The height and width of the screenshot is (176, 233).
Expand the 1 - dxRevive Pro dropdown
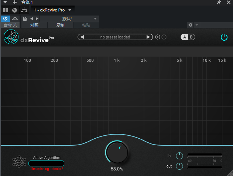70,10
